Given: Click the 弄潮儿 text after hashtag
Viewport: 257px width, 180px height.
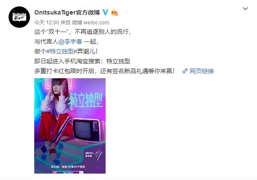Looking at the screenshot, I should click(x=87, y=51).
